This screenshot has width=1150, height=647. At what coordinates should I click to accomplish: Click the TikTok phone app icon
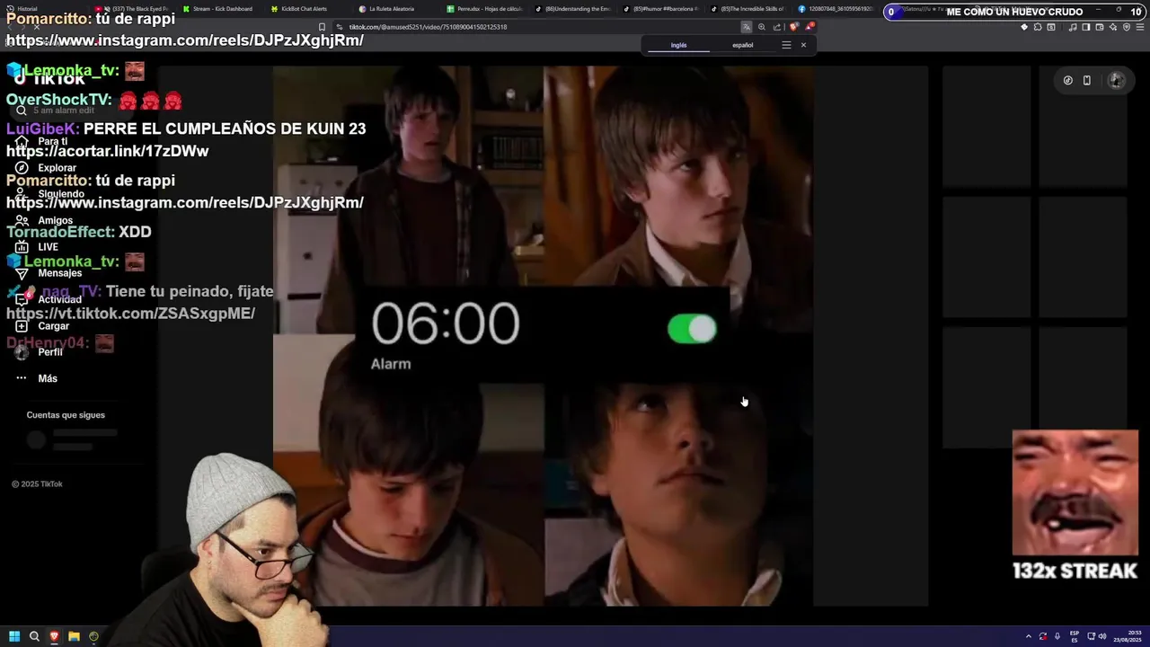pyautogui.click(x=1086, y=80)
